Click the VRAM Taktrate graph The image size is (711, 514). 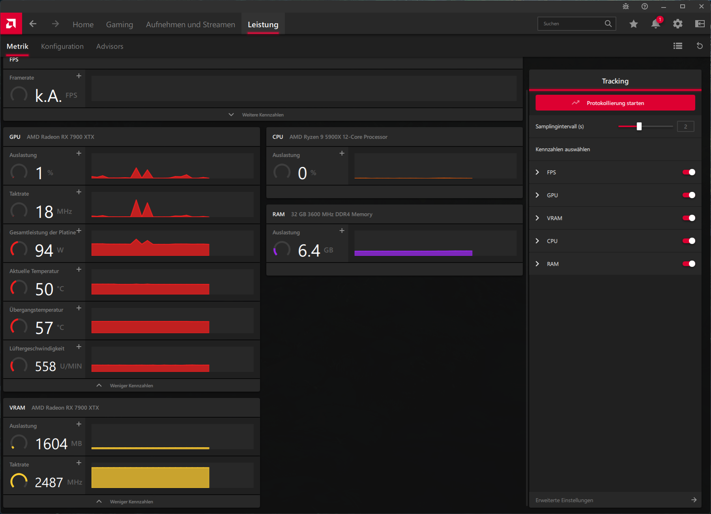point(172,475)
